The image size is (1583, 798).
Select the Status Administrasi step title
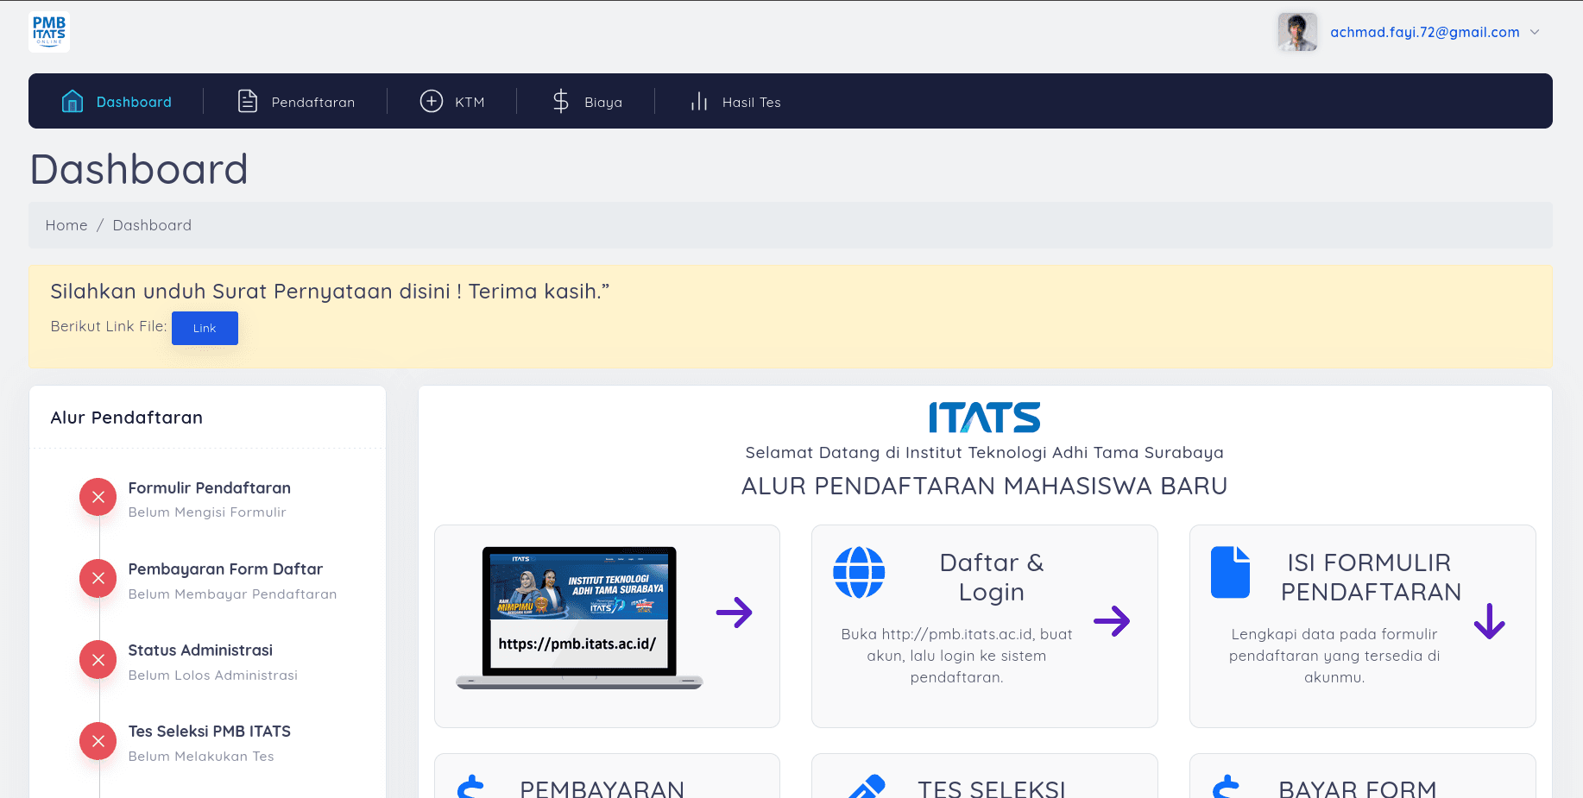point(200,650)
